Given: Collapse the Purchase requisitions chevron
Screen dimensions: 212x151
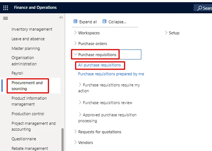Looking at the screenshot, I should (x=75, y=54).
